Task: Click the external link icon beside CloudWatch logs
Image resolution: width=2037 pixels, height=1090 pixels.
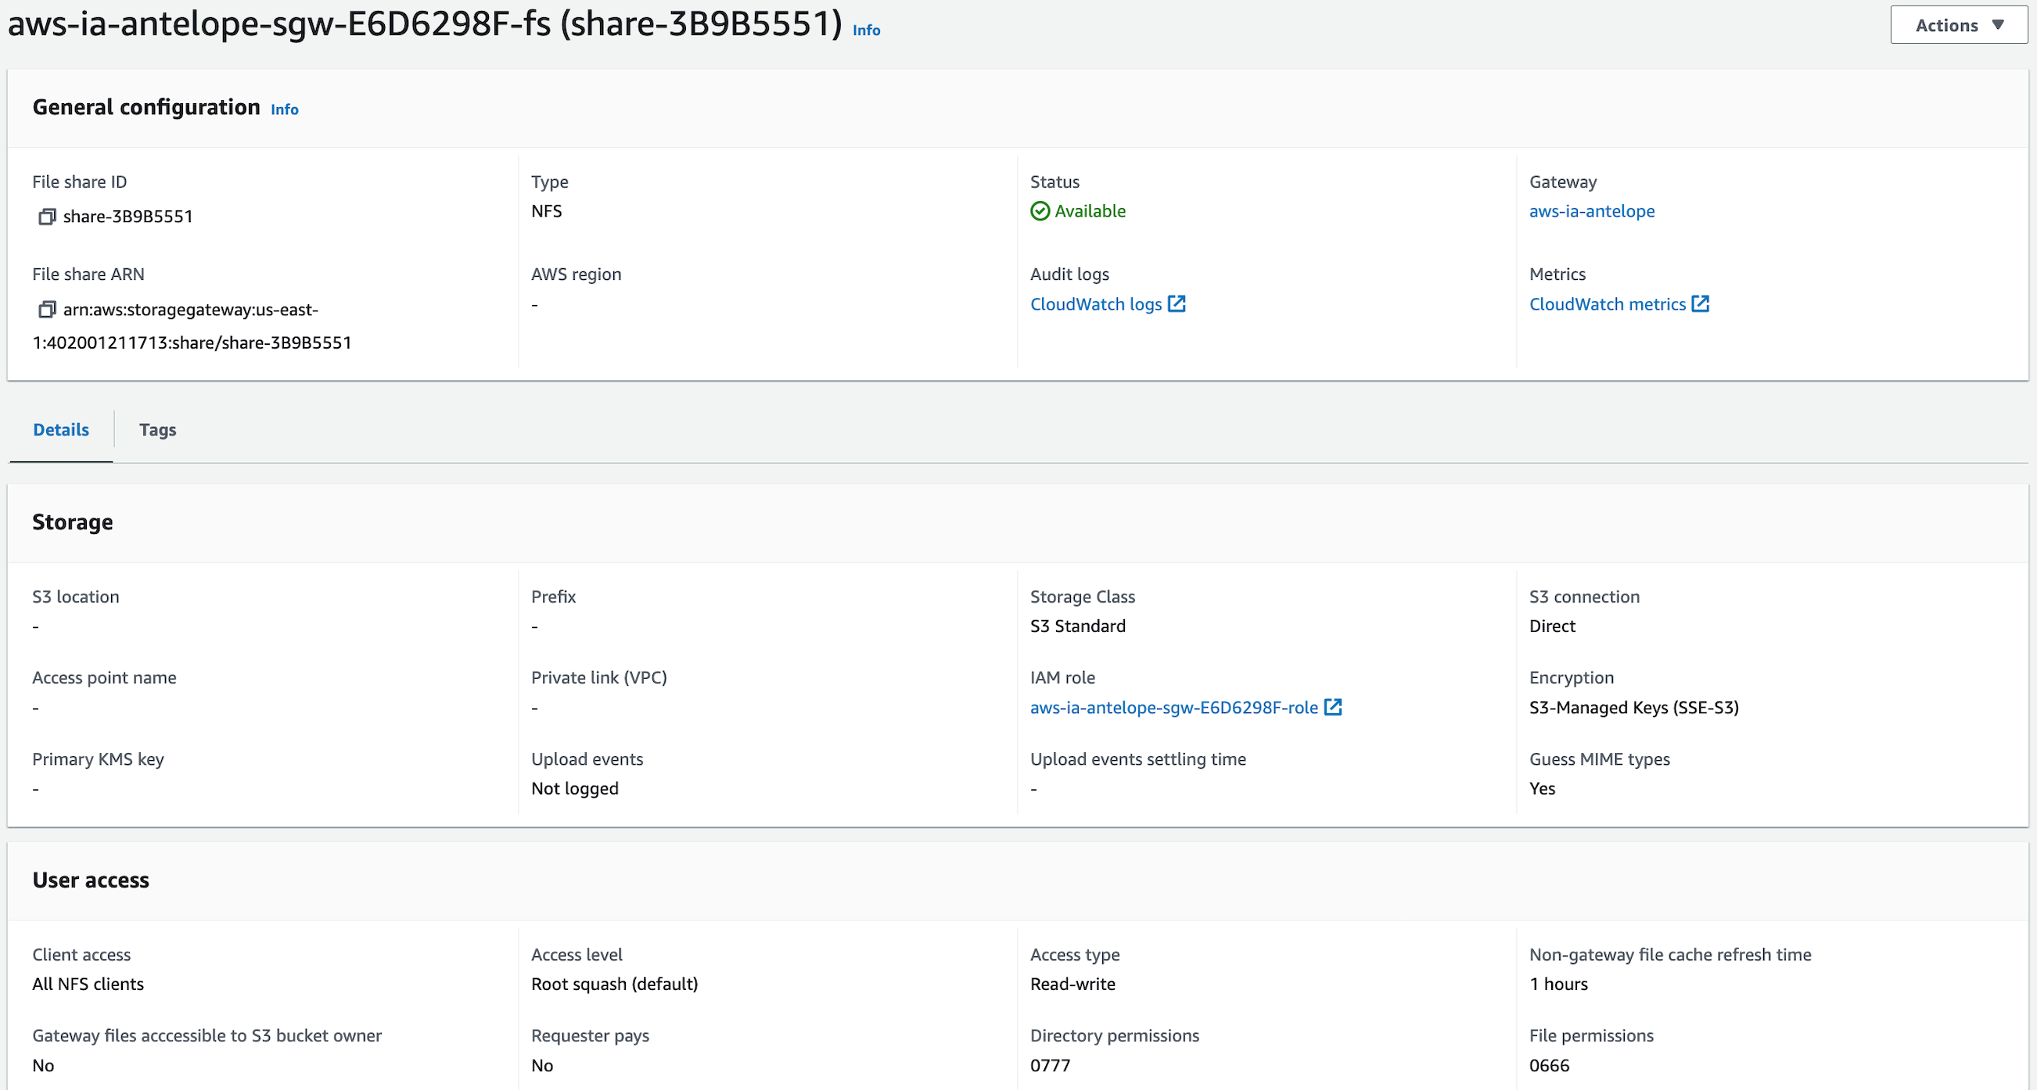Action: point(1177,303)
